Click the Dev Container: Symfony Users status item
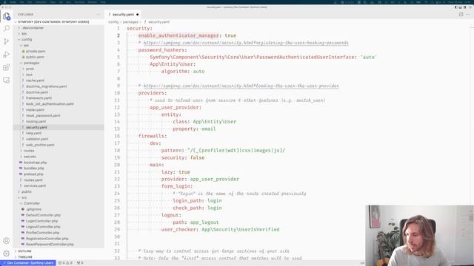Screen dimensions: 474x266 tap(28, 263)
